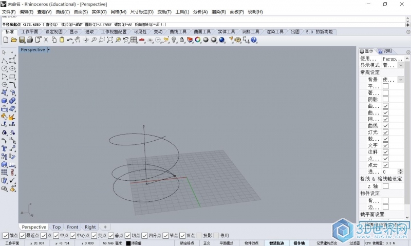Click the padlock Lock icon
The width and height of the screenshot is (411, 246).
point(182,40)
